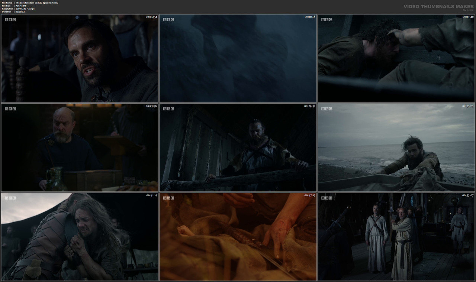The image size is (476, 282).
Task: Open the thumbnail at 00:47:13
Action: coord(238,236)
